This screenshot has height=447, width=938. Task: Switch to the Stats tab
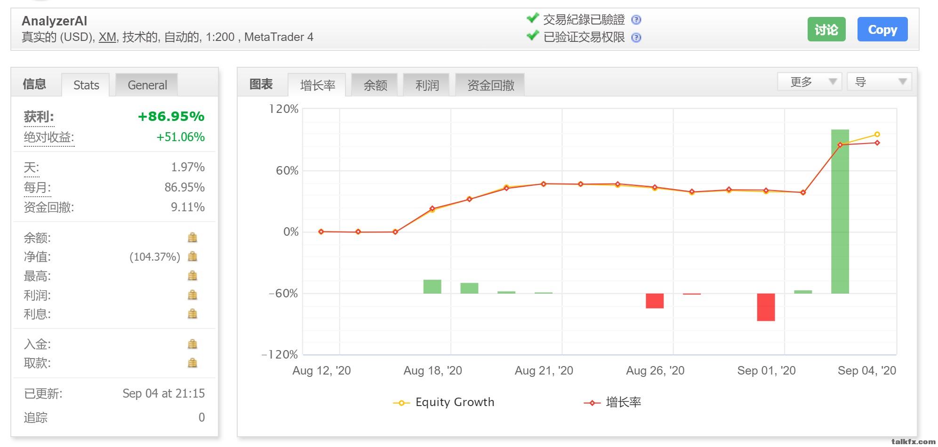click(86, 85)
